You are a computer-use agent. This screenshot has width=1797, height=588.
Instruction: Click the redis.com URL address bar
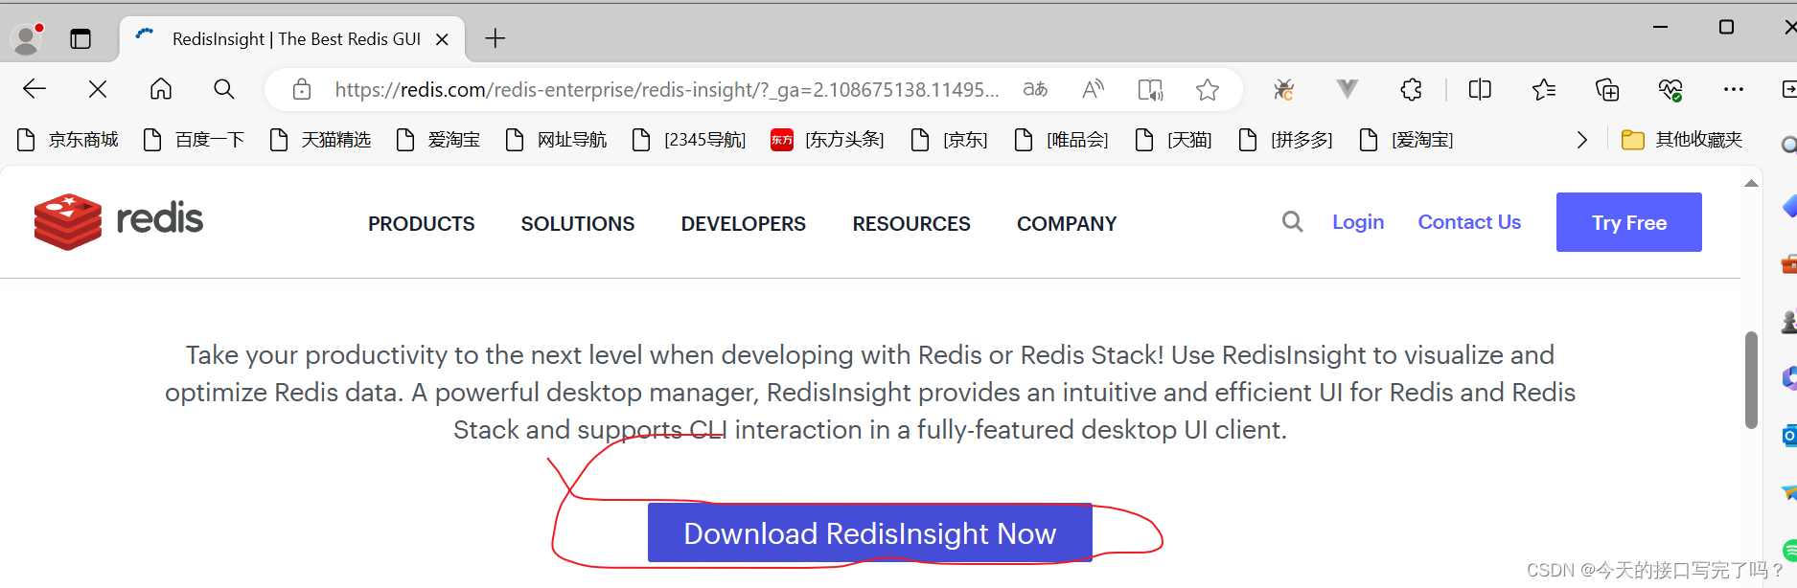pos(666,89)
